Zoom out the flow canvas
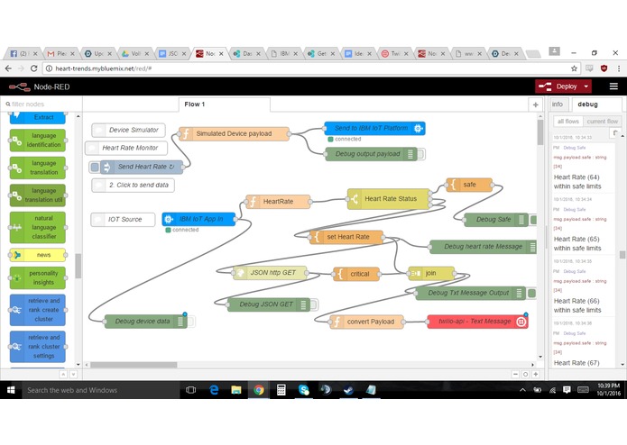The height and width of the screenshot is (445, 627). click(515, 375)
